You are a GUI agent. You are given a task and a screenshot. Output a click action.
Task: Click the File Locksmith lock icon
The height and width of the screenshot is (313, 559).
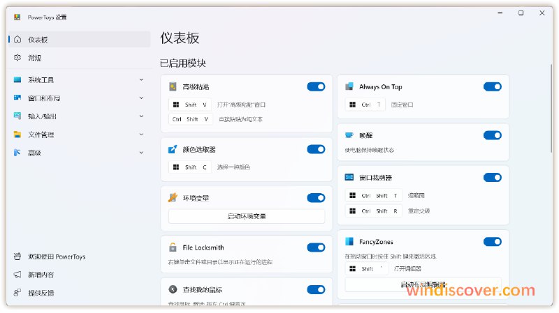pyautogui.click(x=173, y=247)
